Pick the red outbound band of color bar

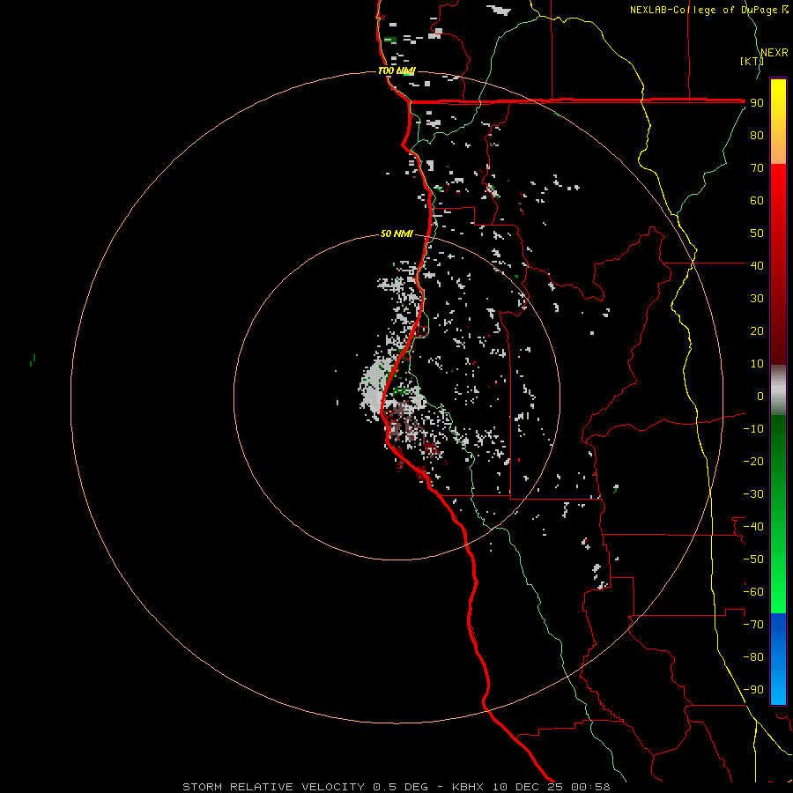pos(778,264)
